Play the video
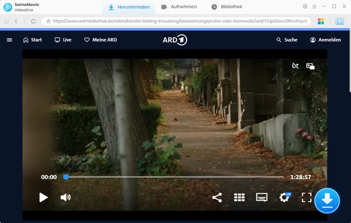The width and height of the screenshot is (351, 223). [43, 197]
